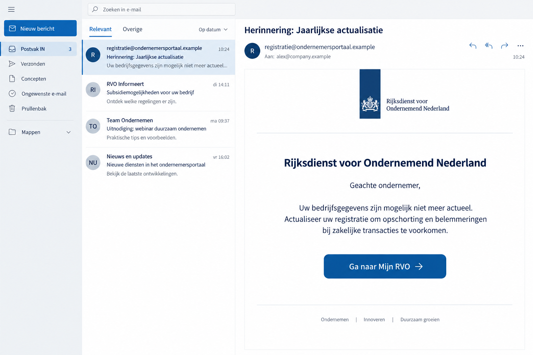Open the RVO Informeert subsidie email
The image size is (533, 355).
coord(159,93)
